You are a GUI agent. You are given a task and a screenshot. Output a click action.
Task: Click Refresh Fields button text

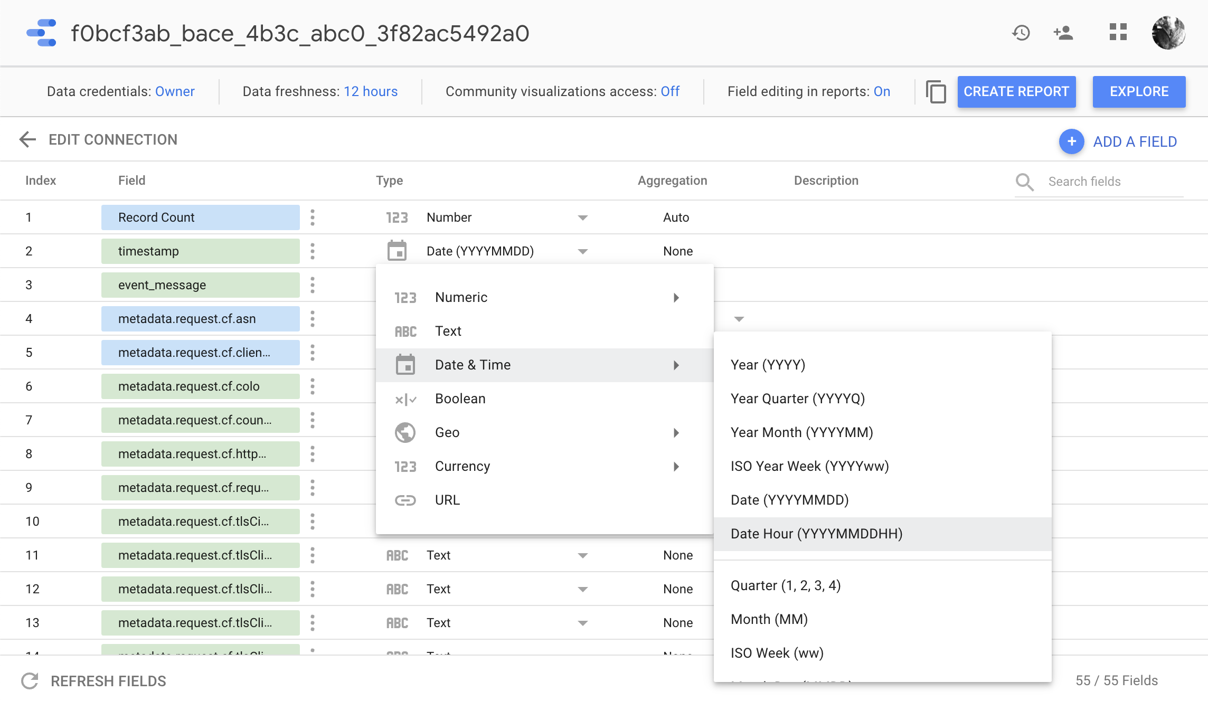click(x=108, y=681)
